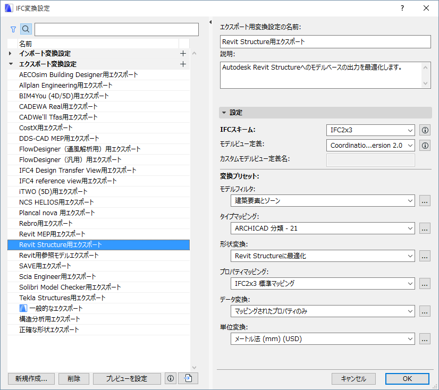Add new import translator with plus icon
This screenshot has height=390, width=439.
click(x=183, y=53)
